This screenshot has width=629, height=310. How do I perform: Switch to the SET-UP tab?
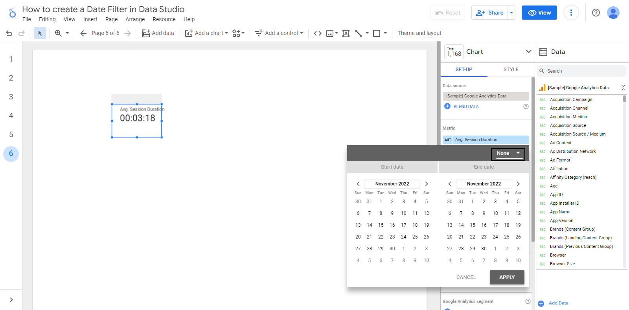click(464, 70)
